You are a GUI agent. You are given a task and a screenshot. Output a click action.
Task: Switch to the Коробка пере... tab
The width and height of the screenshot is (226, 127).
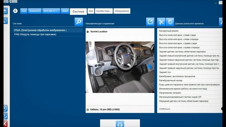coord(104,11)
